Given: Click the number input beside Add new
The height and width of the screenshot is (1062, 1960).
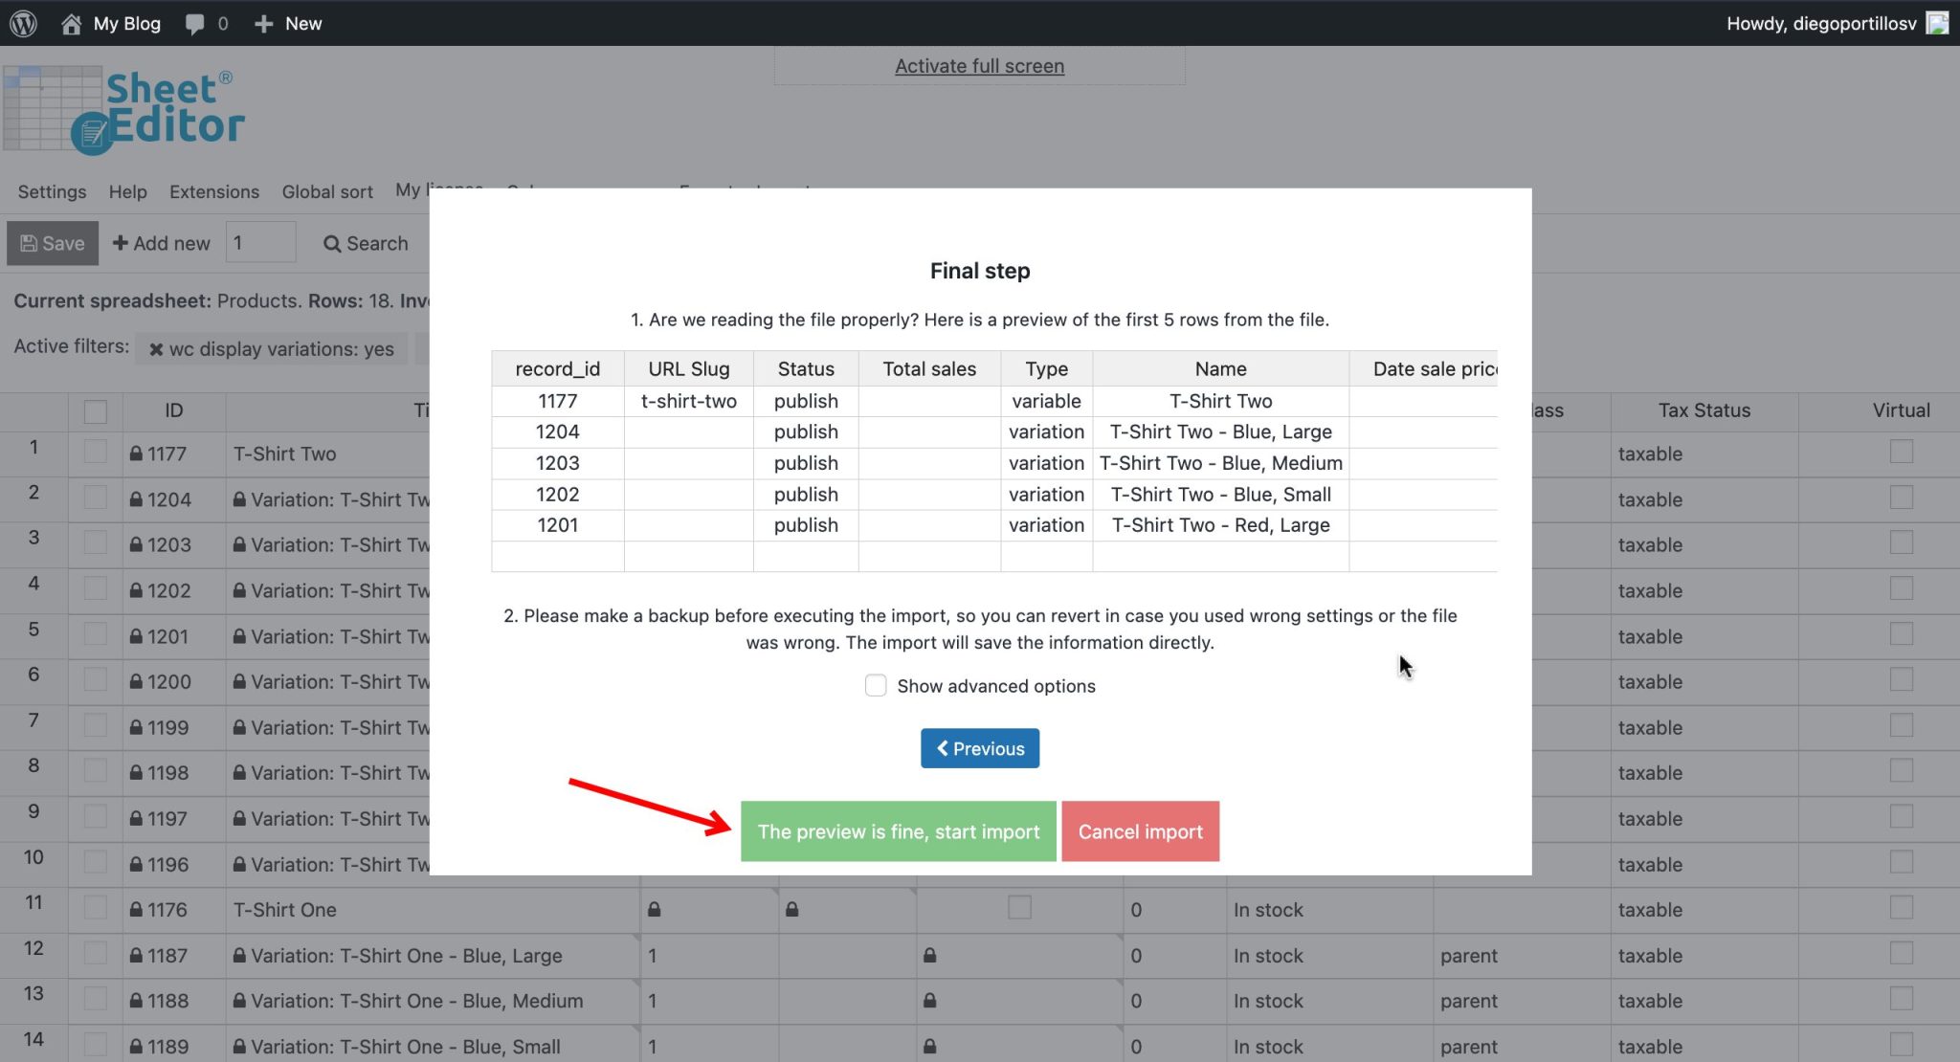Looking at the screenshot, I should (259, 242).
